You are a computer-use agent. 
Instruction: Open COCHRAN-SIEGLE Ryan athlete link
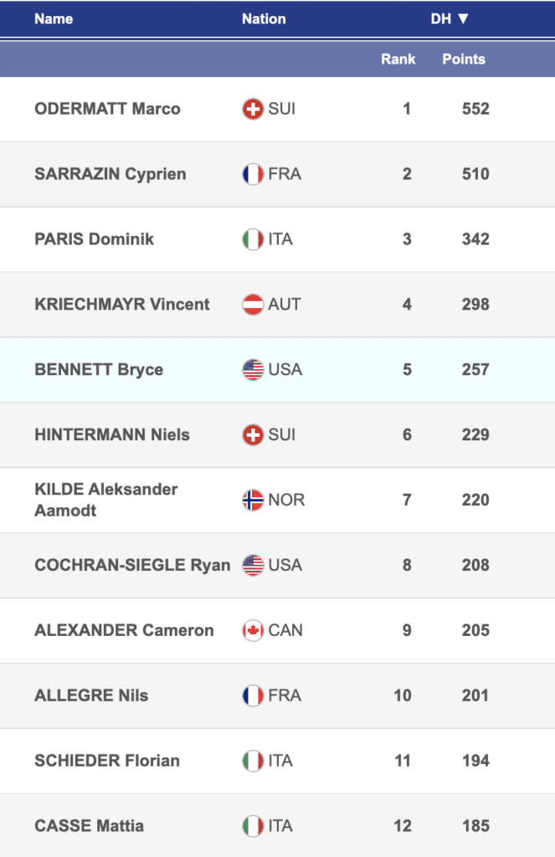coord(132,566)
